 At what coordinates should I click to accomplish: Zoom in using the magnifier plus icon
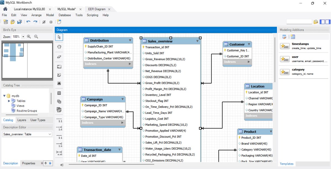point(29,37)
